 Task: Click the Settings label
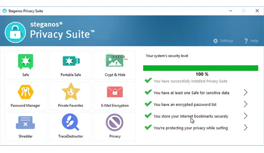tap(226, 41)
